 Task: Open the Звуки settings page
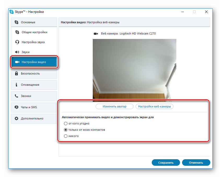(x=34, y=52)
